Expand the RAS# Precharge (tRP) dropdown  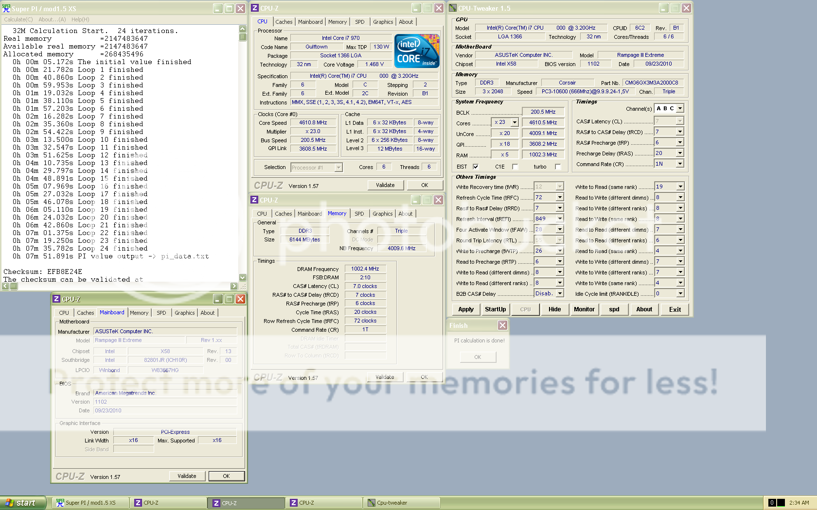tap(680, 142)
